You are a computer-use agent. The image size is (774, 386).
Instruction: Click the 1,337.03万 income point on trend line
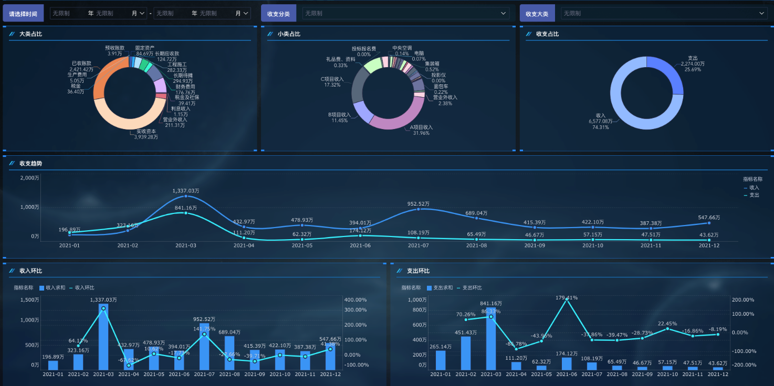pos(186,196)
